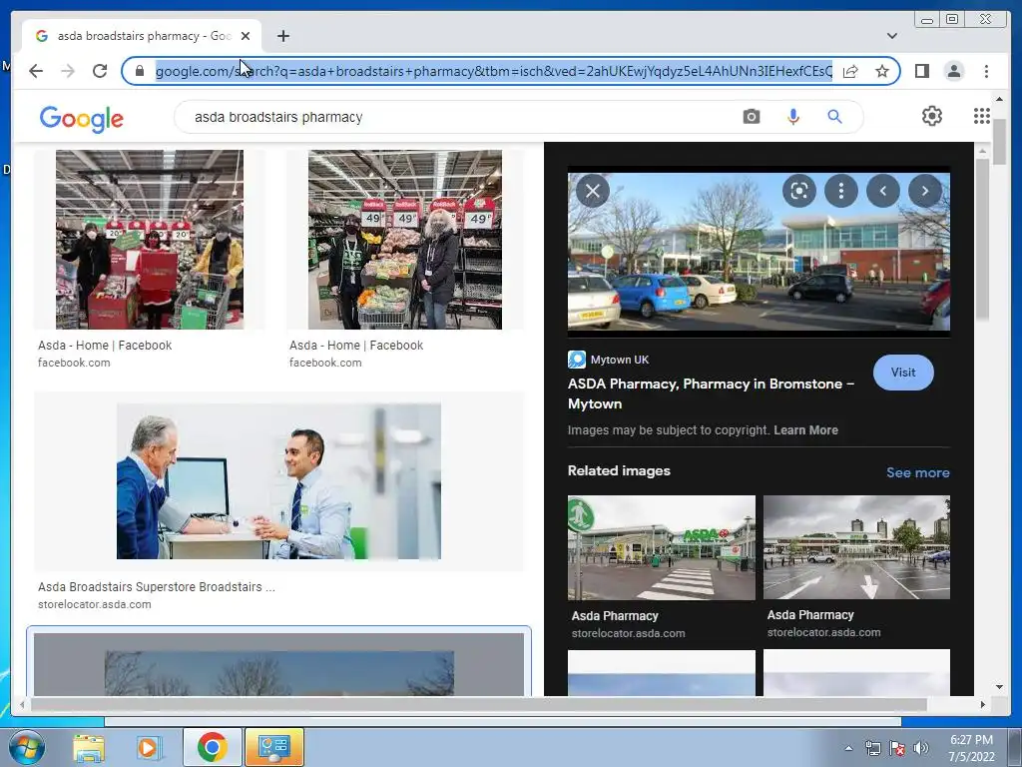Launch Windows Media Player from taskbar

point(148,747)
